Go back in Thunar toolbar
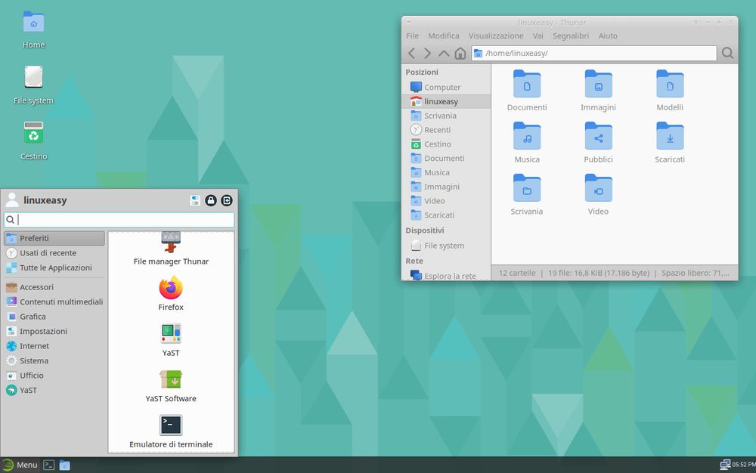 pos(411,53)
